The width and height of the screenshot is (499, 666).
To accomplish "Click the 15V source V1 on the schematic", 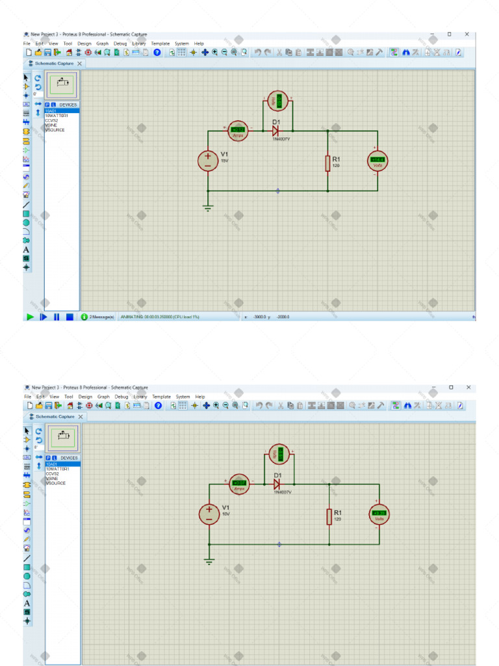I will tap(208, 161).
